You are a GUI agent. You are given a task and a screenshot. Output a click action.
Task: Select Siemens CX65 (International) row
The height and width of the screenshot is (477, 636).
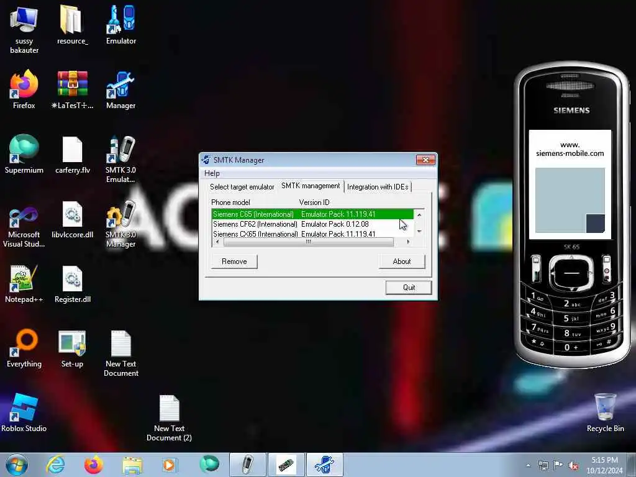313,234
